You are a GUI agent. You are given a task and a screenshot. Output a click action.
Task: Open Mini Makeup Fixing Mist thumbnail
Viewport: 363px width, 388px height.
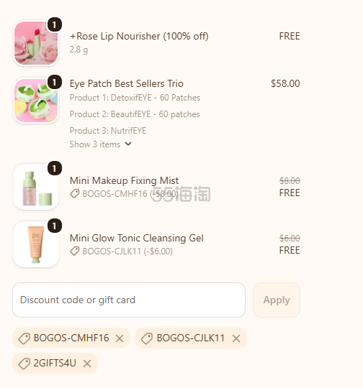36,187
